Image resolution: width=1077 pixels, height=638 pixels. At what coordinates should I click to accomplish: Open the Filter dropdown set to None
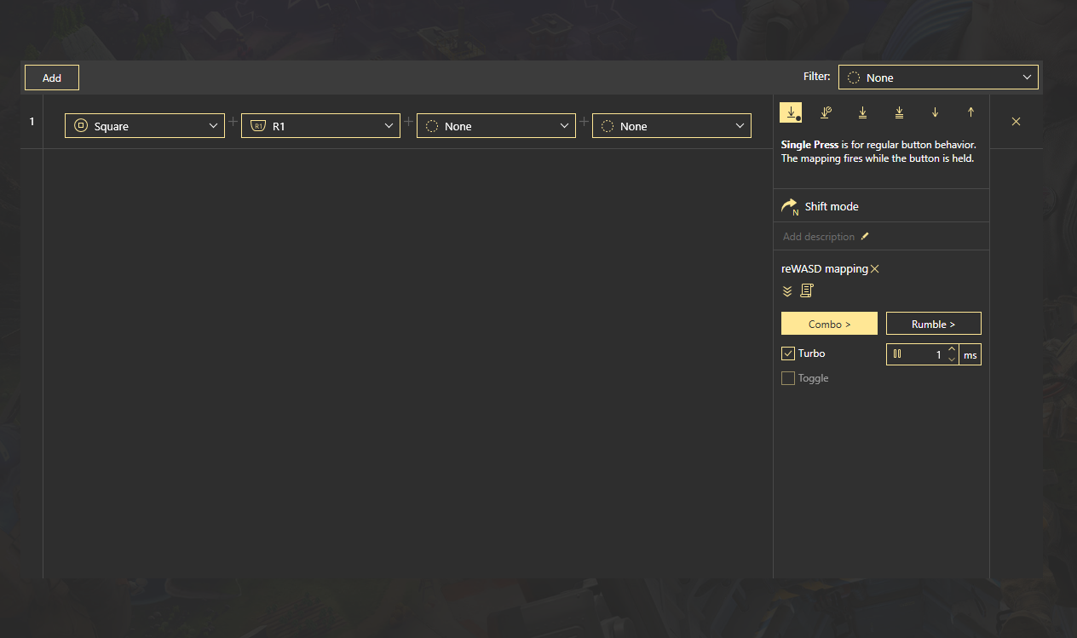coord(938,78)
